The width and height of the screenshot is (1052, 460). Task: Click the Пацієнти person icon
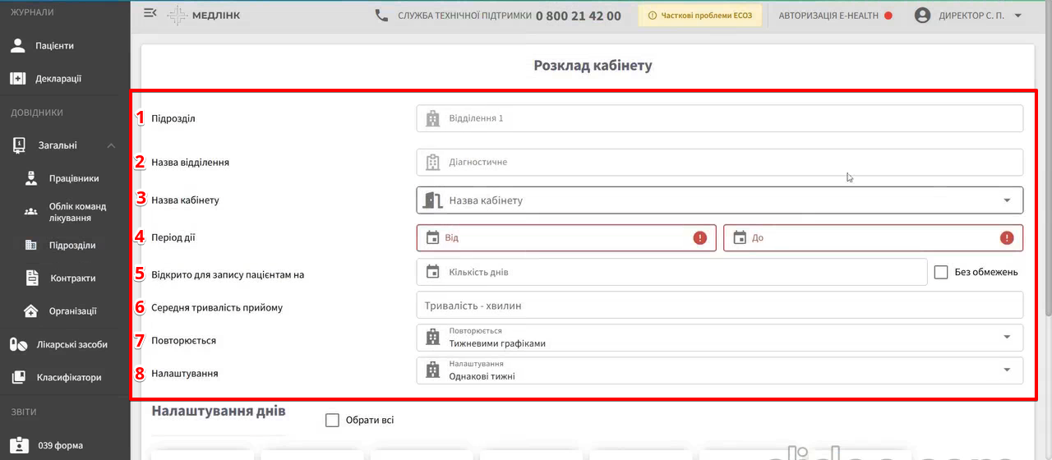tap(18, 46)
